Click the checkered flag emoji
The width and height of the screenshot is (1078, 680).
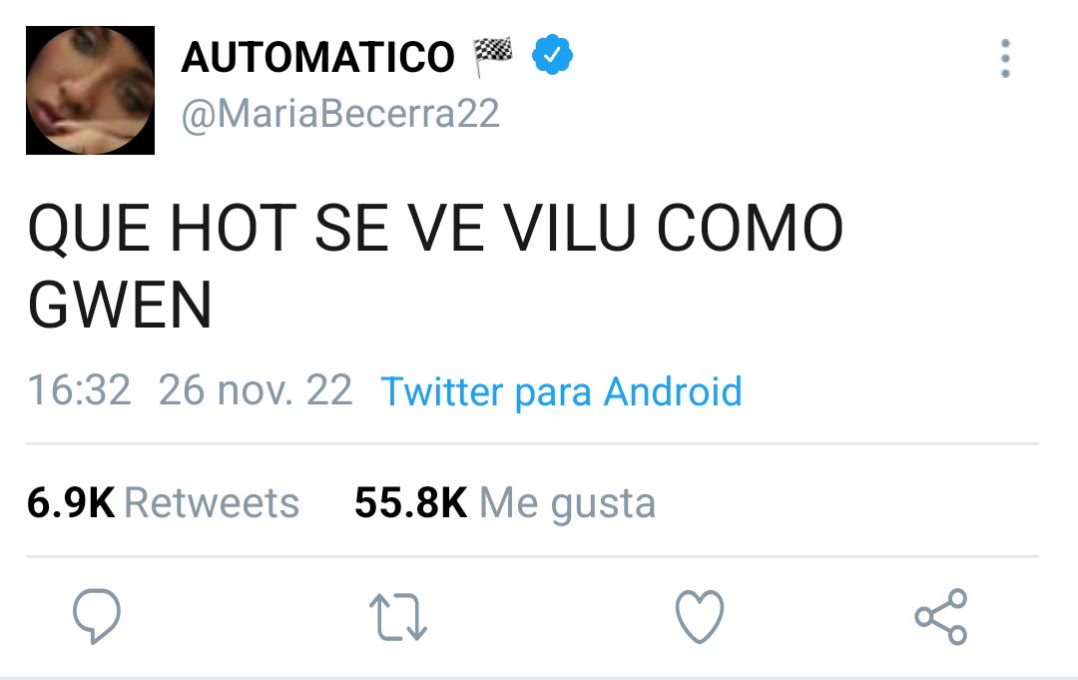(x=492, y=56)
